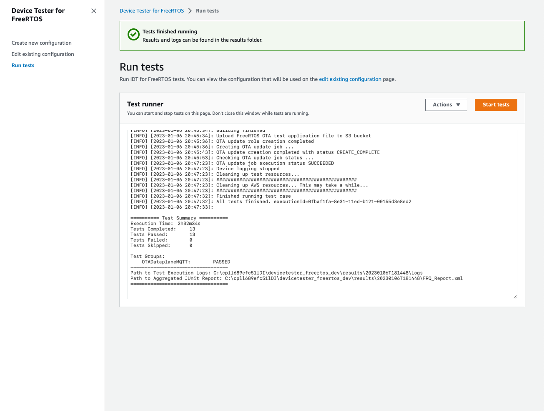
Task: Click the breadcrumb separator arrow icon
Action: [189, 10]
